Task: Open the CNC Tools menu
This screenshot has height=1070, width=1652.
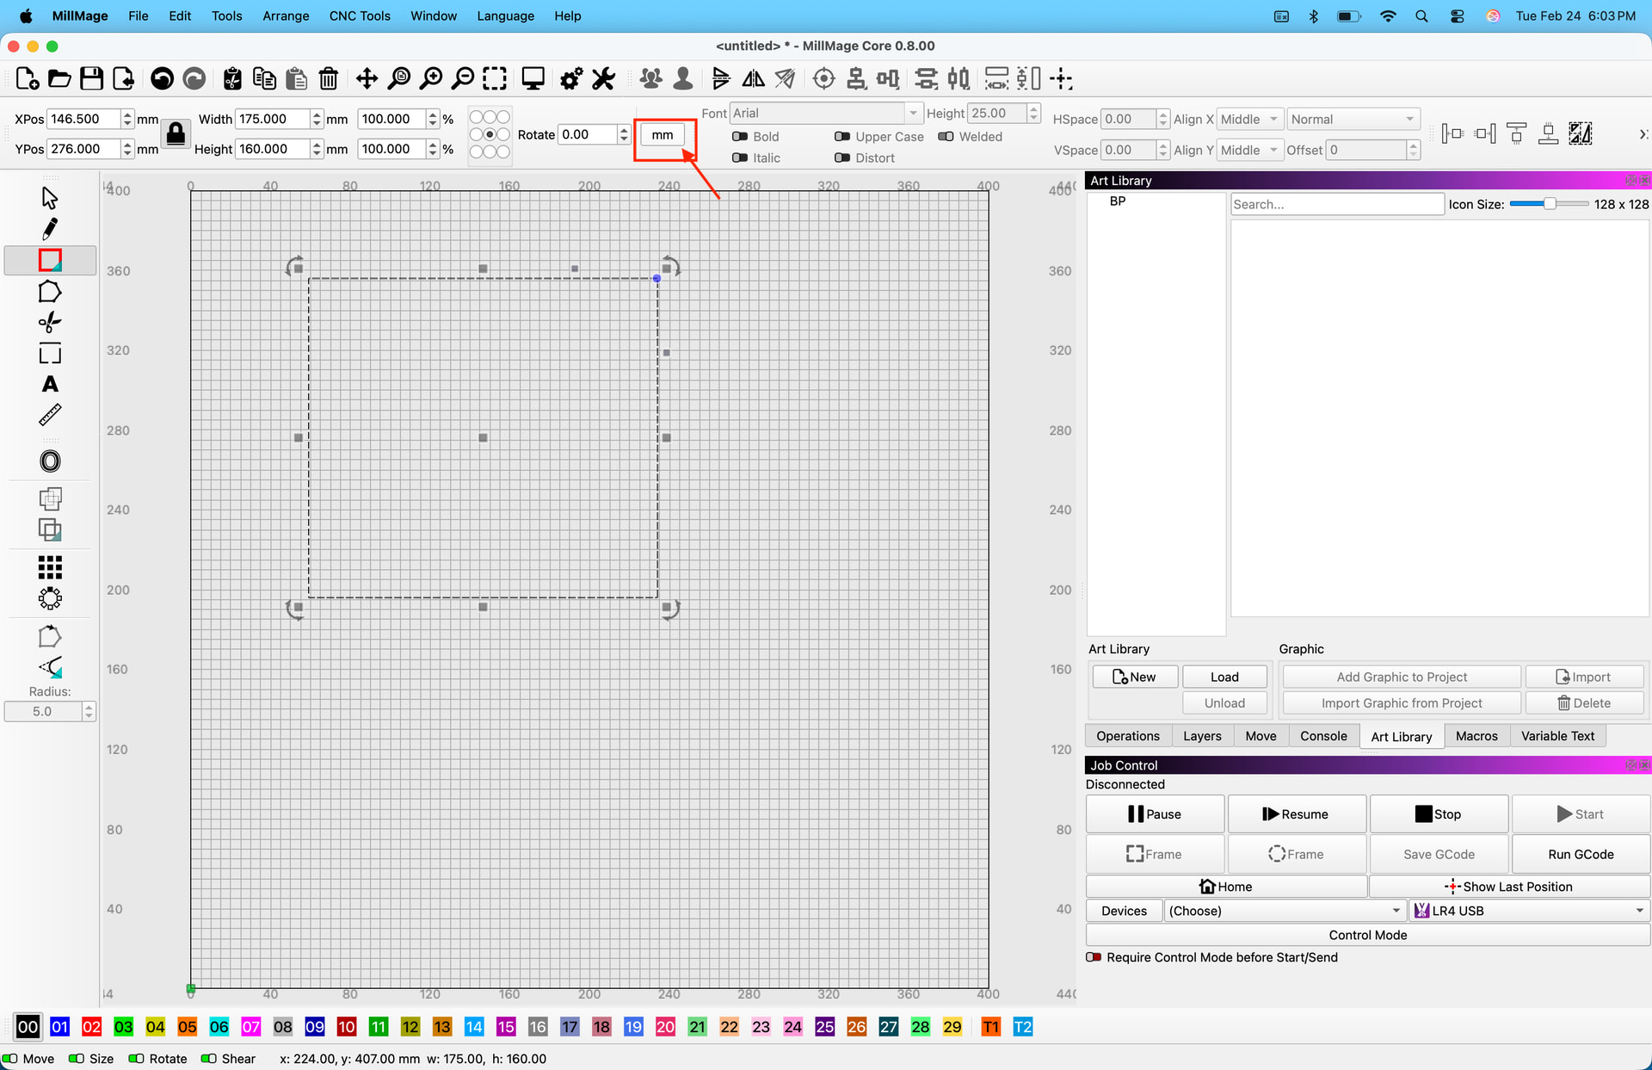Action: (x=360, y=15)
